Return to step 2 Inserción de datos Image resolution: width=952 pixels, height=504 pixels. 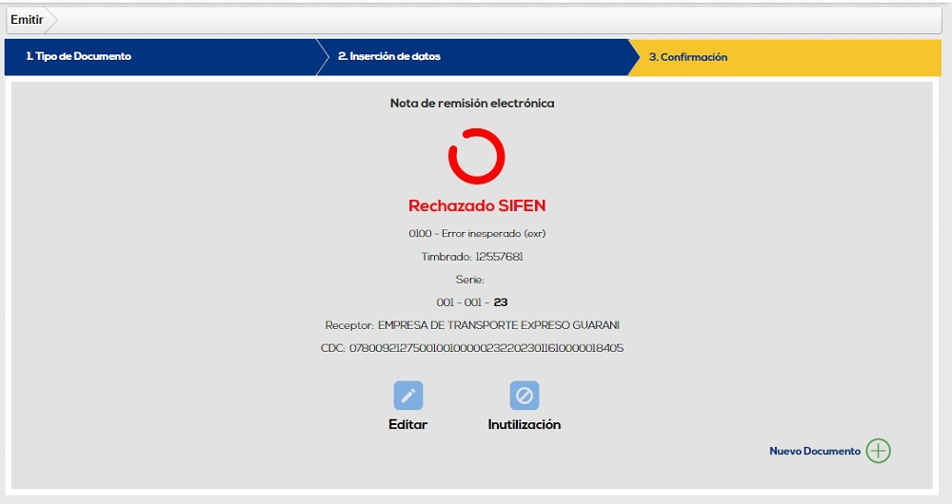coord(389,57)
